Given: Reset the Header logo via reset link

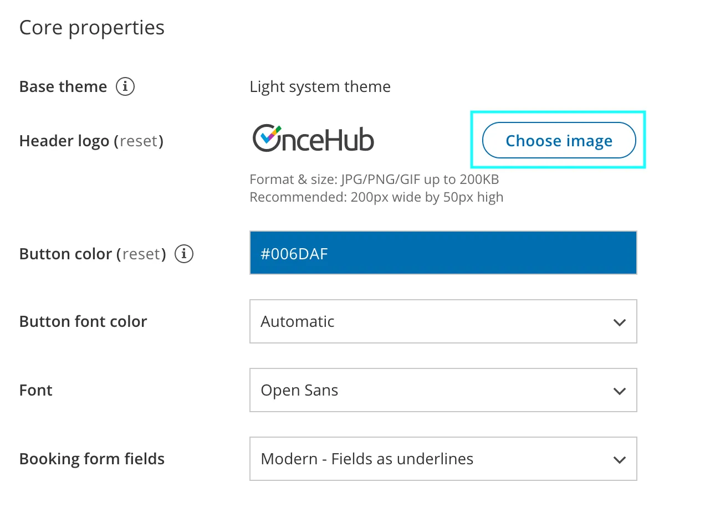Looking at the screenshot, I should [x=139, y=141].
